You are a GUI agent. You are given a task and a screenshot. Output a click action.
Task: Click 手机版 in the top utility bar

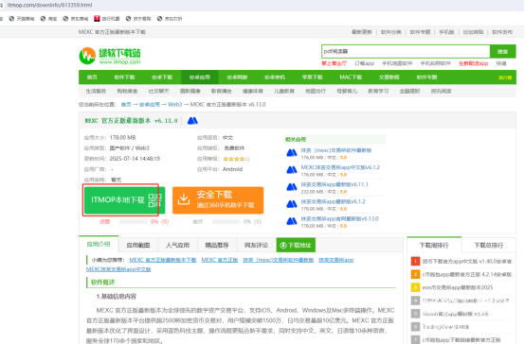[x=446, y=32]
